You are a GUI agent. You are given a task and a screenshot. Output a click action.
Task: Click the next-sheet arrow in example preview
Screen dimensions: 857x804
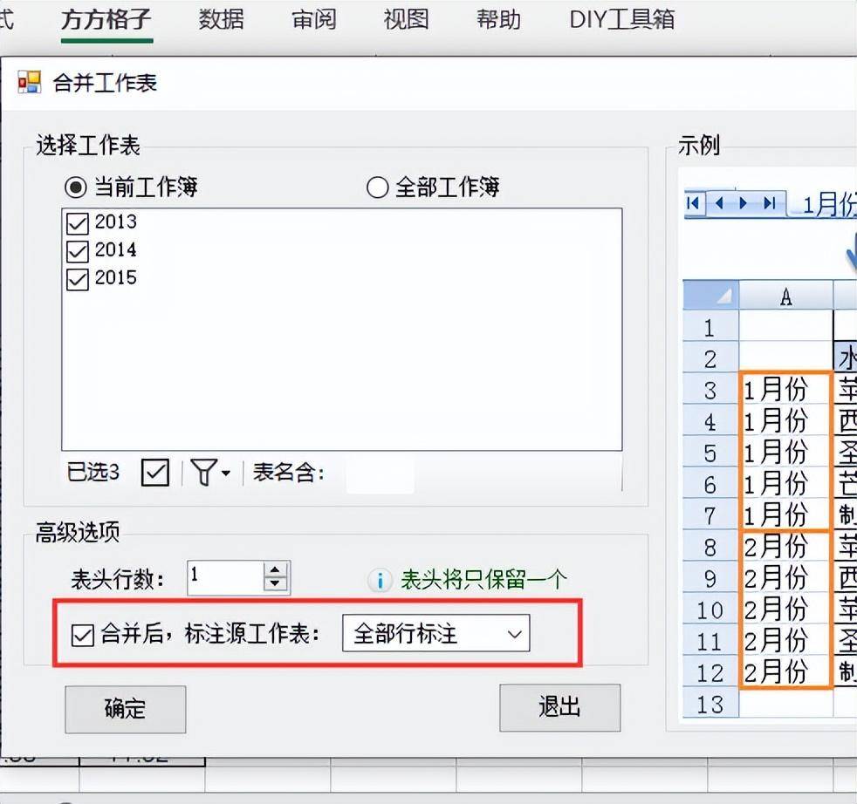743,204
